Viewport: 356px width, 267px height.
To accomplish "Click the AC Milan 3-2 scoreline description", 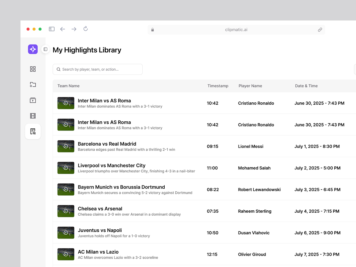I will pos(118,258).
